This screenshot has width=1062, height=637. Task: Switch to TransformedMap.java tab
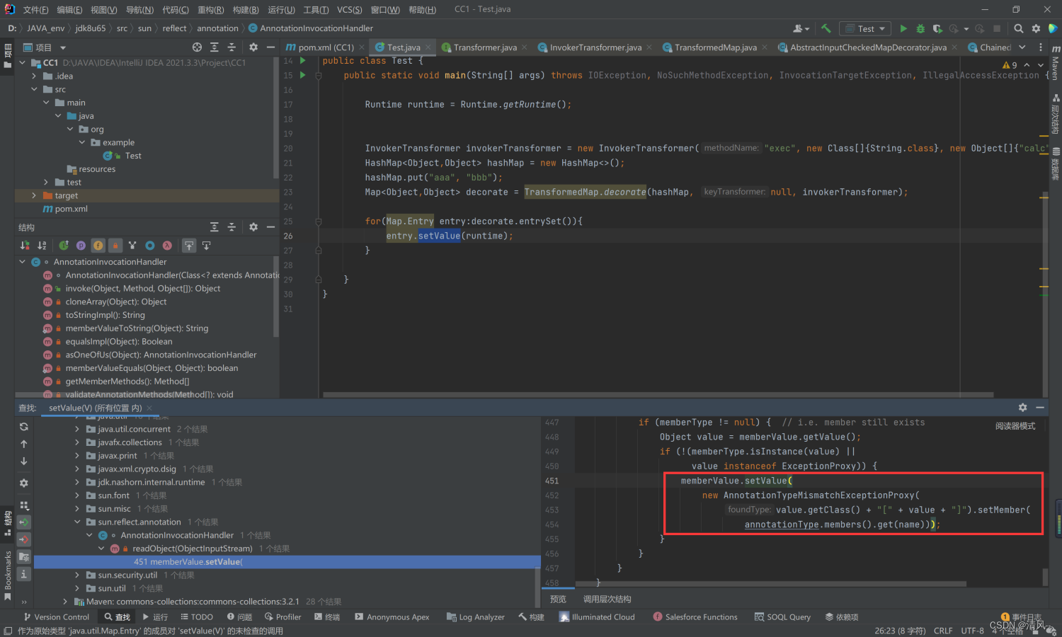click(x=715, y=47)
